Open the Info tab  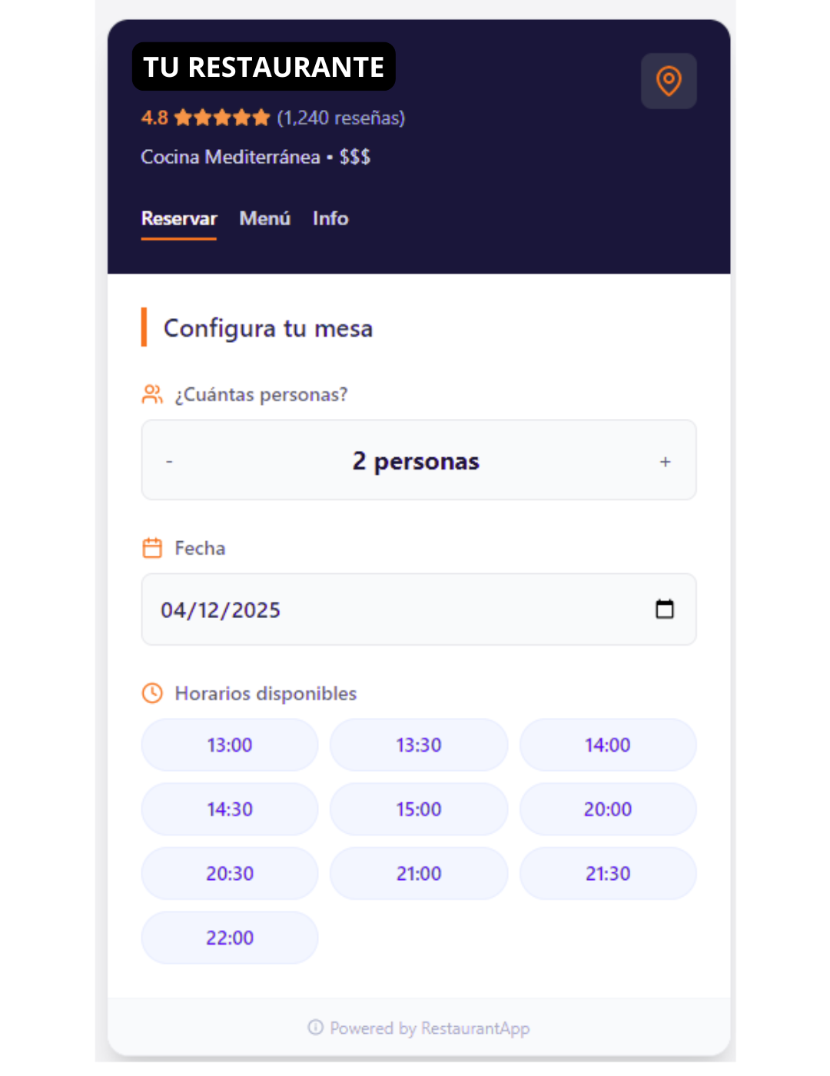coord(330,219)
